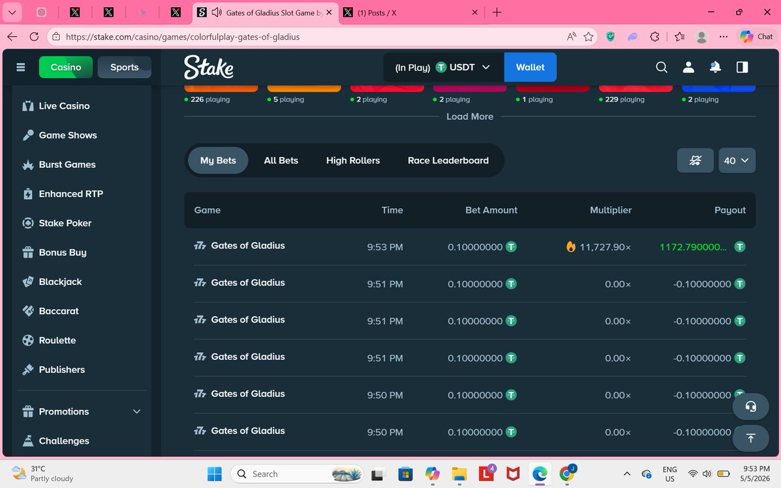Click Load More games
The height and width of the screenshot is (488, 781).
pos(470,116)
